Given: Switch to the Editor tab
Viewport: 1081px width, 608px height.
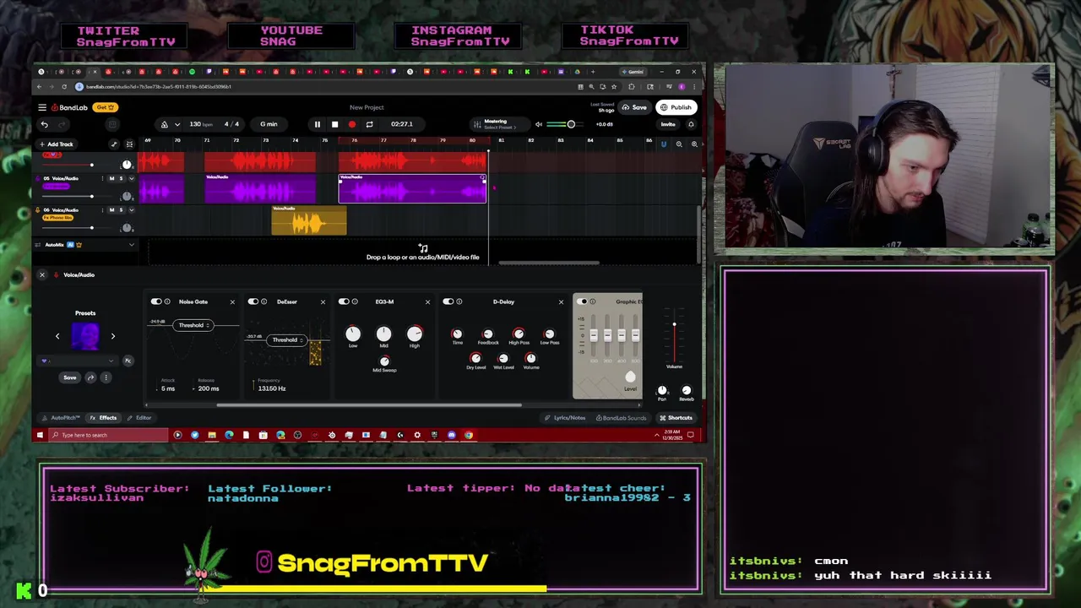Looking at the screenshot, I should 139,418.
